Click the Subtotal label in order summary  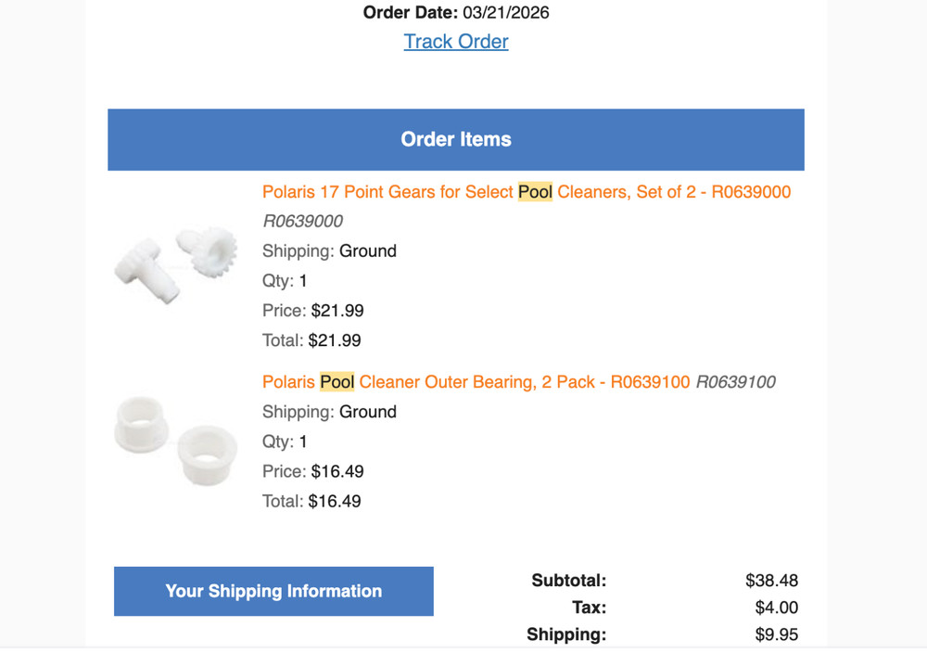(568, 582)
